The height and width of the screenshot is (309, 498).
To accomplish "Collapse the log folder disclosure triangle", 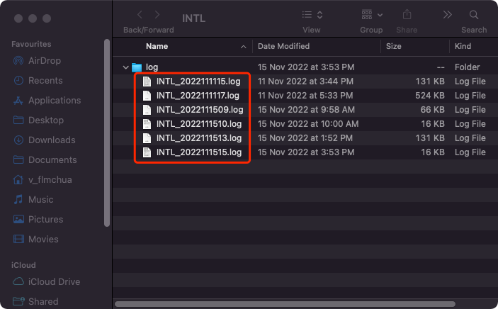I will 125,67.
